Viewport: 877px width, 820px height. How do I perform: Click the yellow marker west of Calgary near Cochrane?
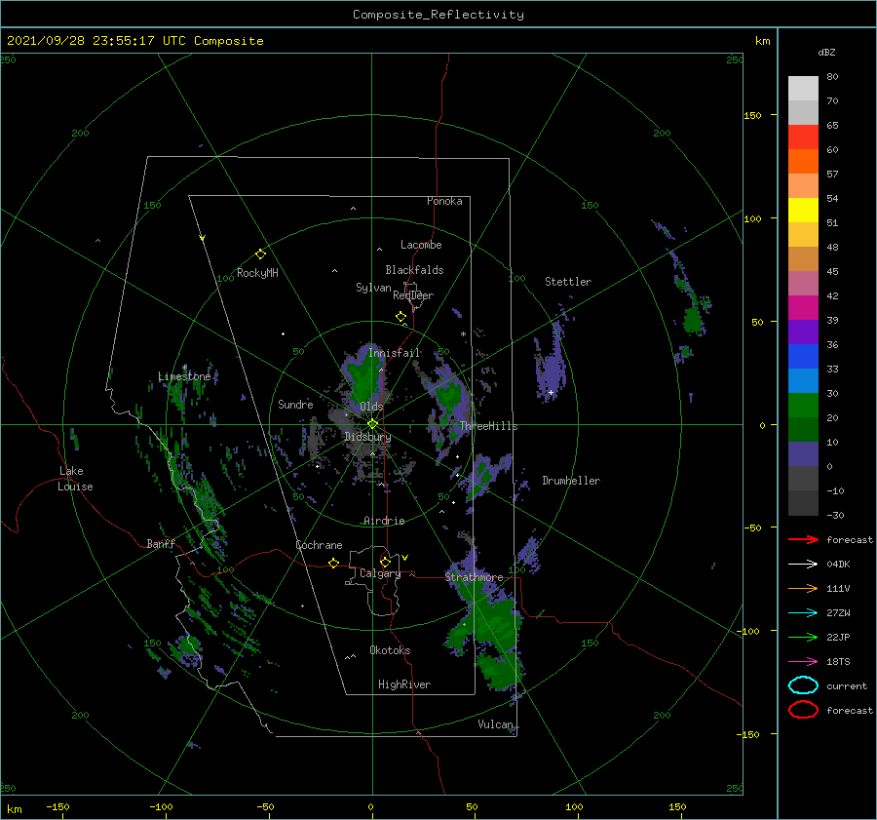(x=334, y=563)
